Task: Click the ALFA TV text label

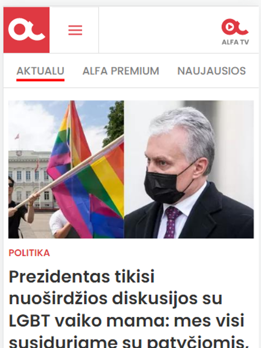Action: tap(235, 42)
